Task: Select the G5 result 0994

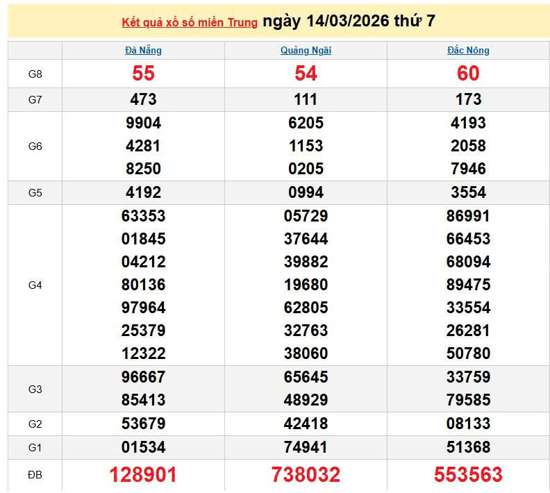Action: 306,192
